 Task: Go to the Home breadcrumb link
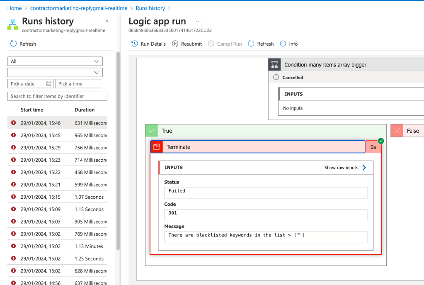click(15, 8)
